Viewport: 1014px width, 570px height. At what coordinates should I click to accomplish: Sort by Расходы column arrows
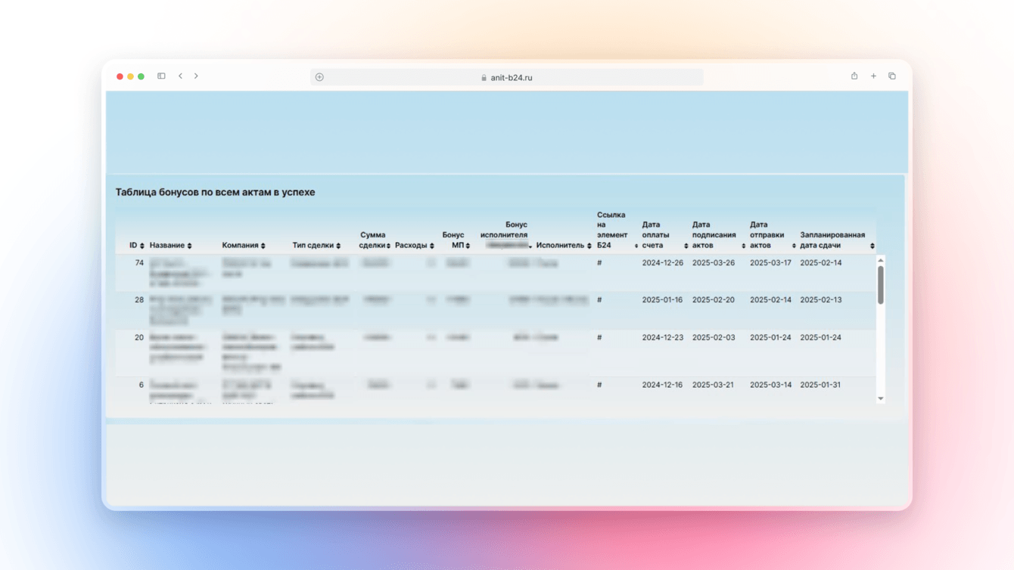(x=432, y=246)
